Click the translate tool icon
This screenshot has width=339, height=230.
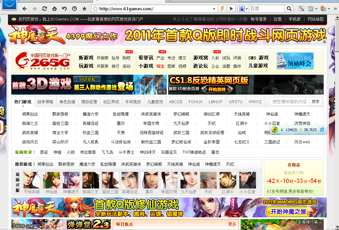(323, 9)
